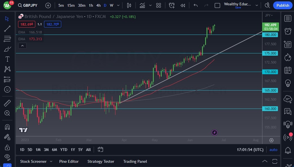Toggle the magnet snap mode
The width and height of the screenshot is (294, 167).
point(7,127)
